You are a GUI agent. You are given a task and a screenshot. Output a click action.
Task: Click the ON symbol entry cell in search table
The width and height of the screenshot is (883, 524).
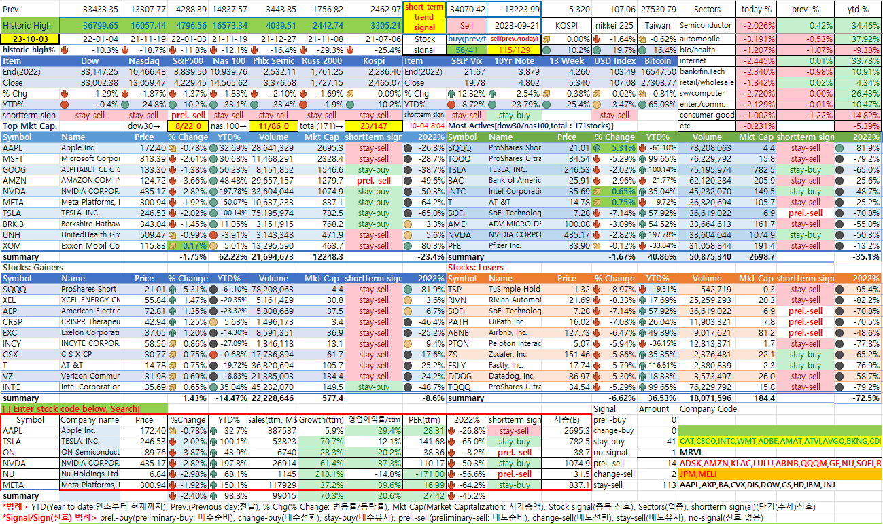[30, 452]
